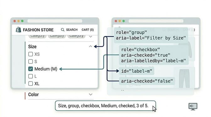
Task: Click the Shopify bag logo icon
Action: coord(19,30)
